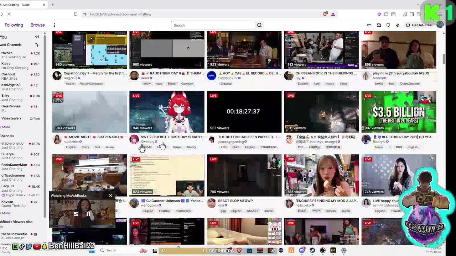Open the settings gear in the taskbar
This screenshot has height=256, width=456.
pyautogui.click(x=343, y=250)
